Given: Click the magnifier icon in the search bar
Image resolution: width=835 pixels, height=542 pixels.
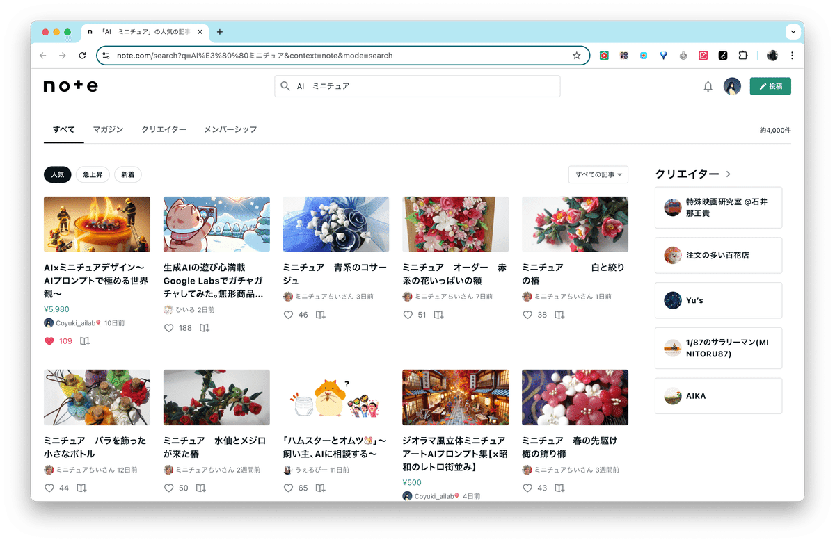Looking at the screenshot, I should point(285,86).
